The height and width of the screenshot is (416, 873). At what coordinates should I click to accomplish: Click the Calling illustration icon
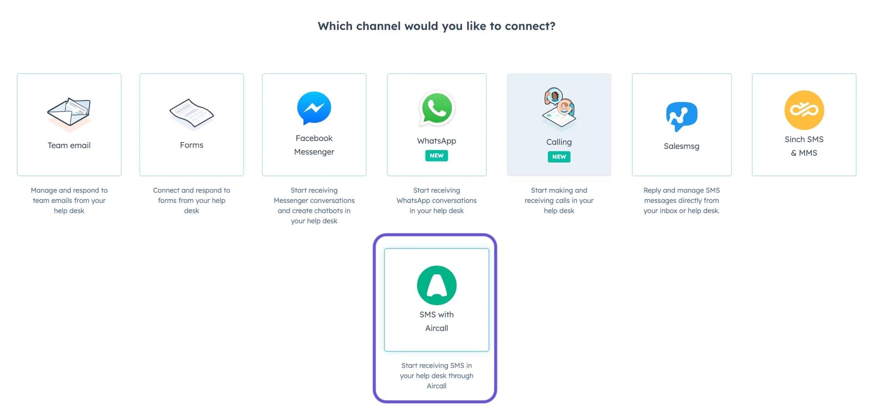[559, 109]
